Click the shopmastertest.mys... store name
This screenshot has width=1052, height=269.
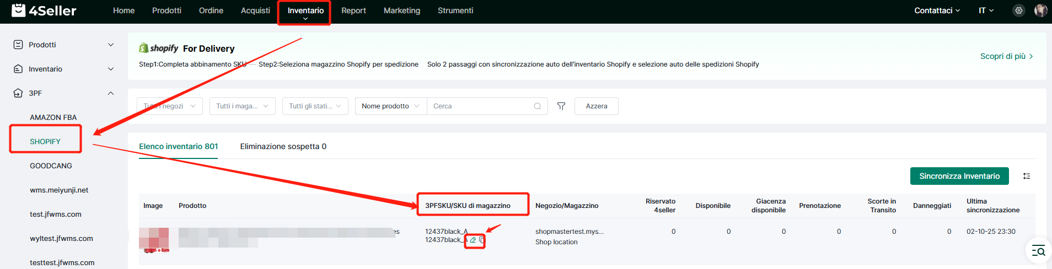[x=570, y=232]
